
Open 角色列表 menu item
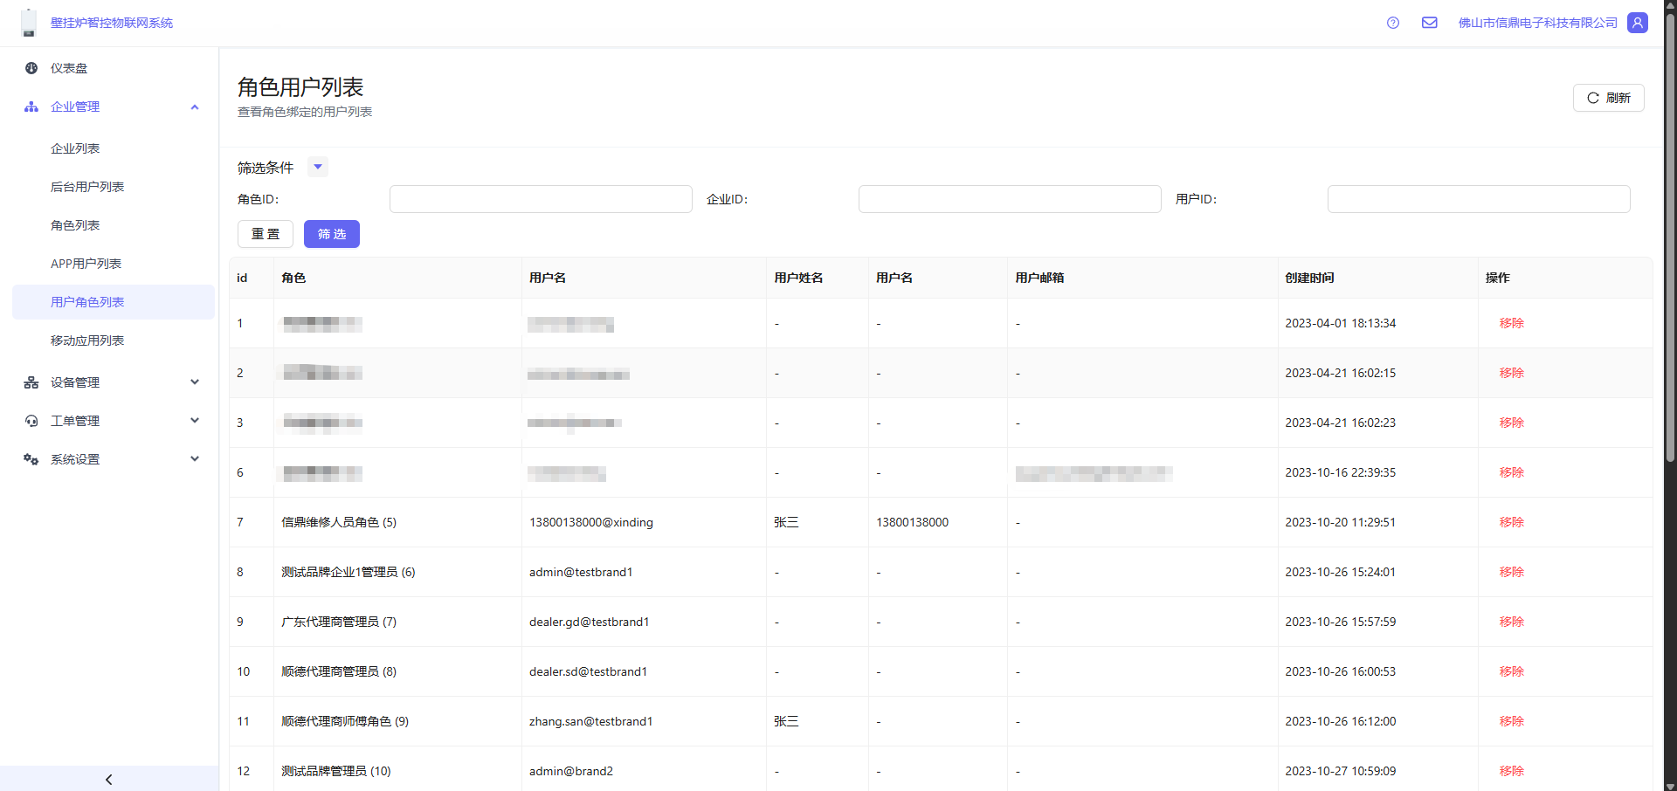point(75,225)
